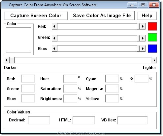163x136 pixels.
Task: Click the red color swatch
Action: 152,26
